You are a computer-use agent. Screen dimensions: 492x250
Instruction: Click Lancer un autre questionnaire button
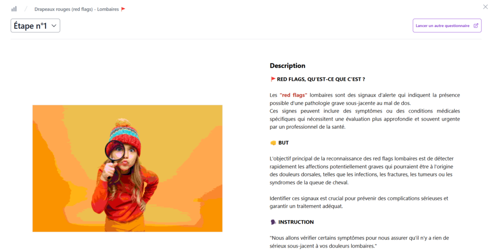click(447, 26)
